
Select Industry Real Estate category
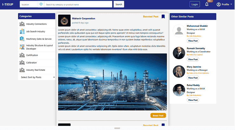(36, 70)
